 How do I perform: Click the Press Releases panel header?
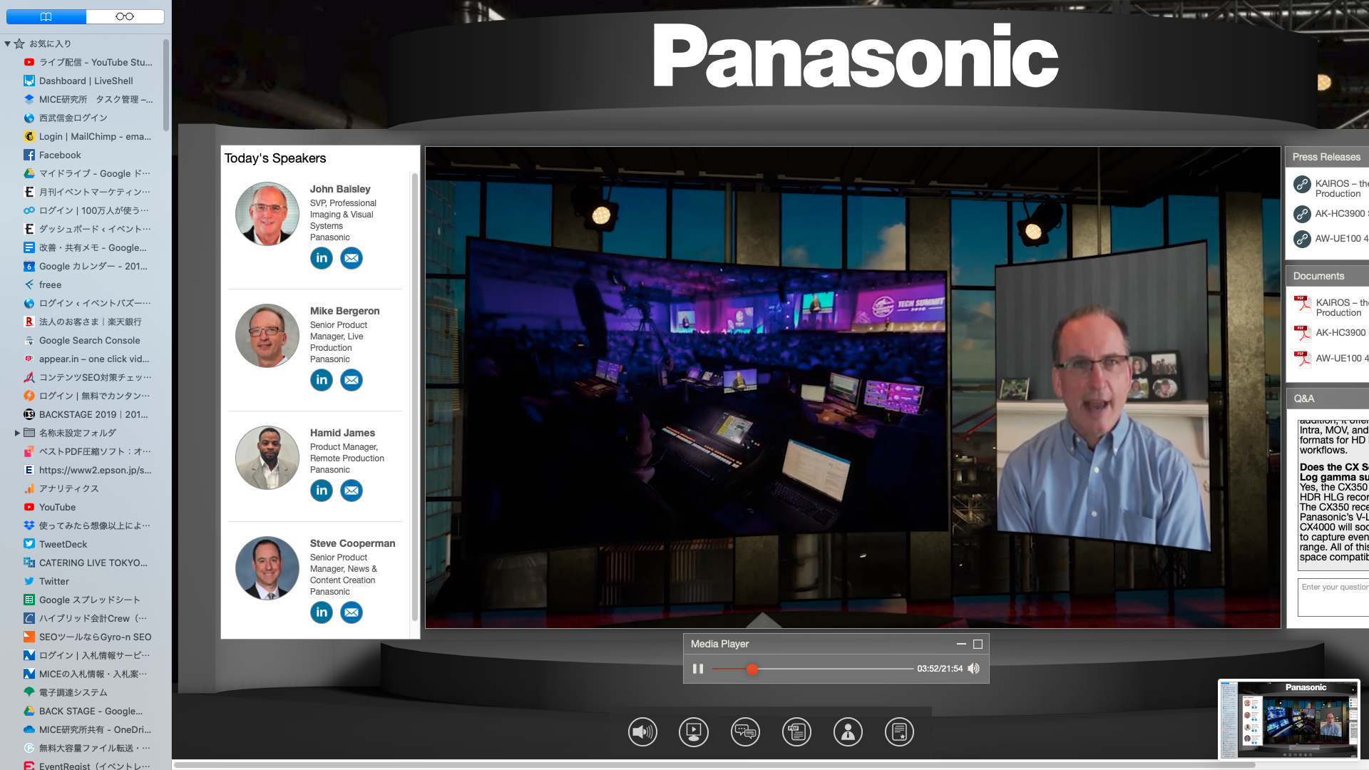click(1327, 157)
